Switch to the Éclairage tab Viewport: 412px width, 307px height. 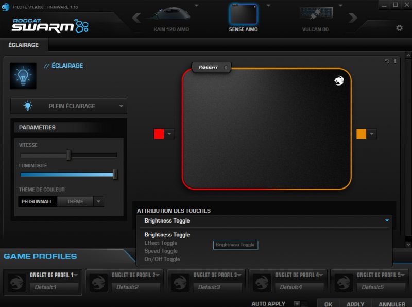tap(24, 45)
